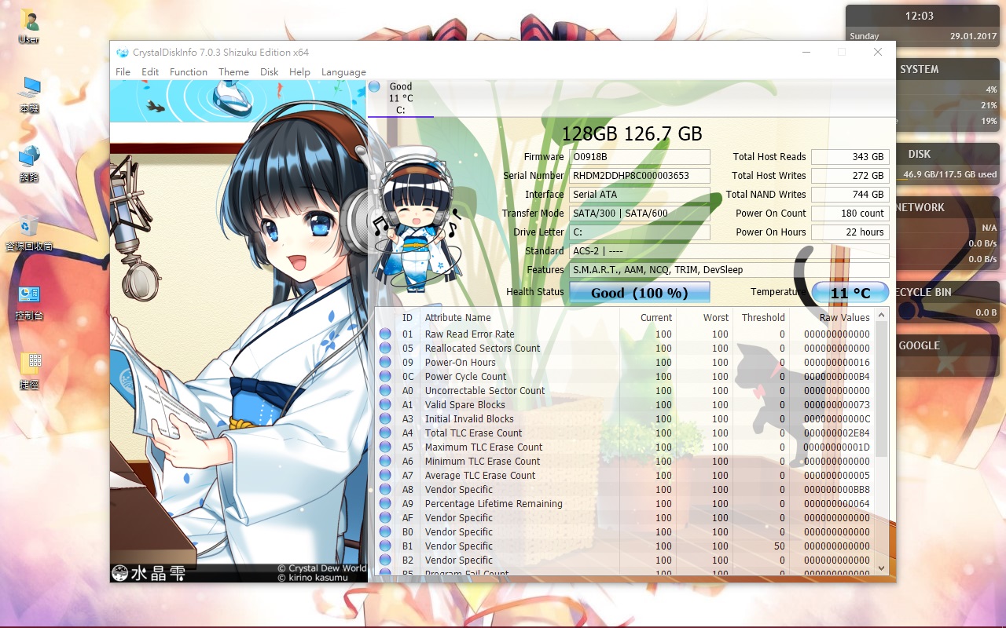Image resolution: width=1006 pixels, height=628 pixels.
Task: Click the attribute list vertical scrollbar thumb
Action: tap(881, 389)
